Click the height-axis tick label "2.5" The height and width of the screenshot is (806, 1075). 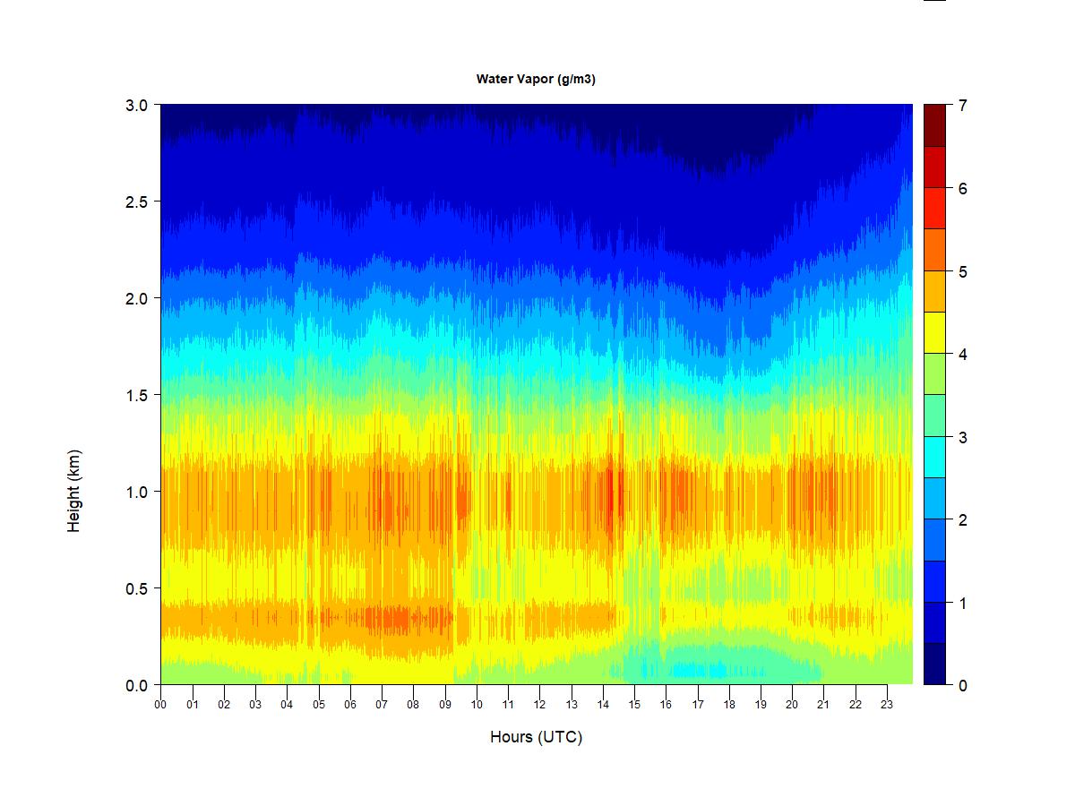(136, 201)
